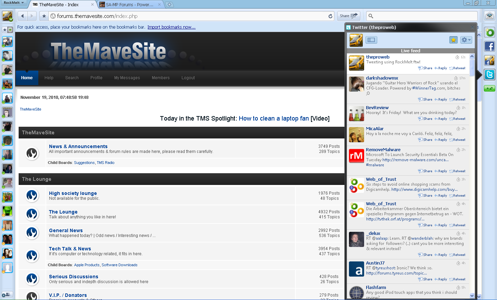Viewport: 497px width, 300px height.
Task: Open the Suggestions child board
Action: 84,163
